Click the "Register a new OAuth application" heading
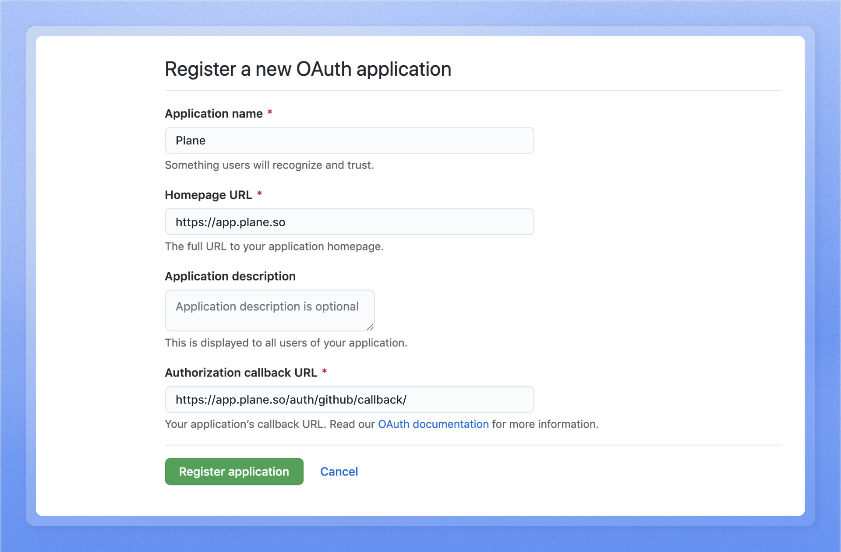 308,69
